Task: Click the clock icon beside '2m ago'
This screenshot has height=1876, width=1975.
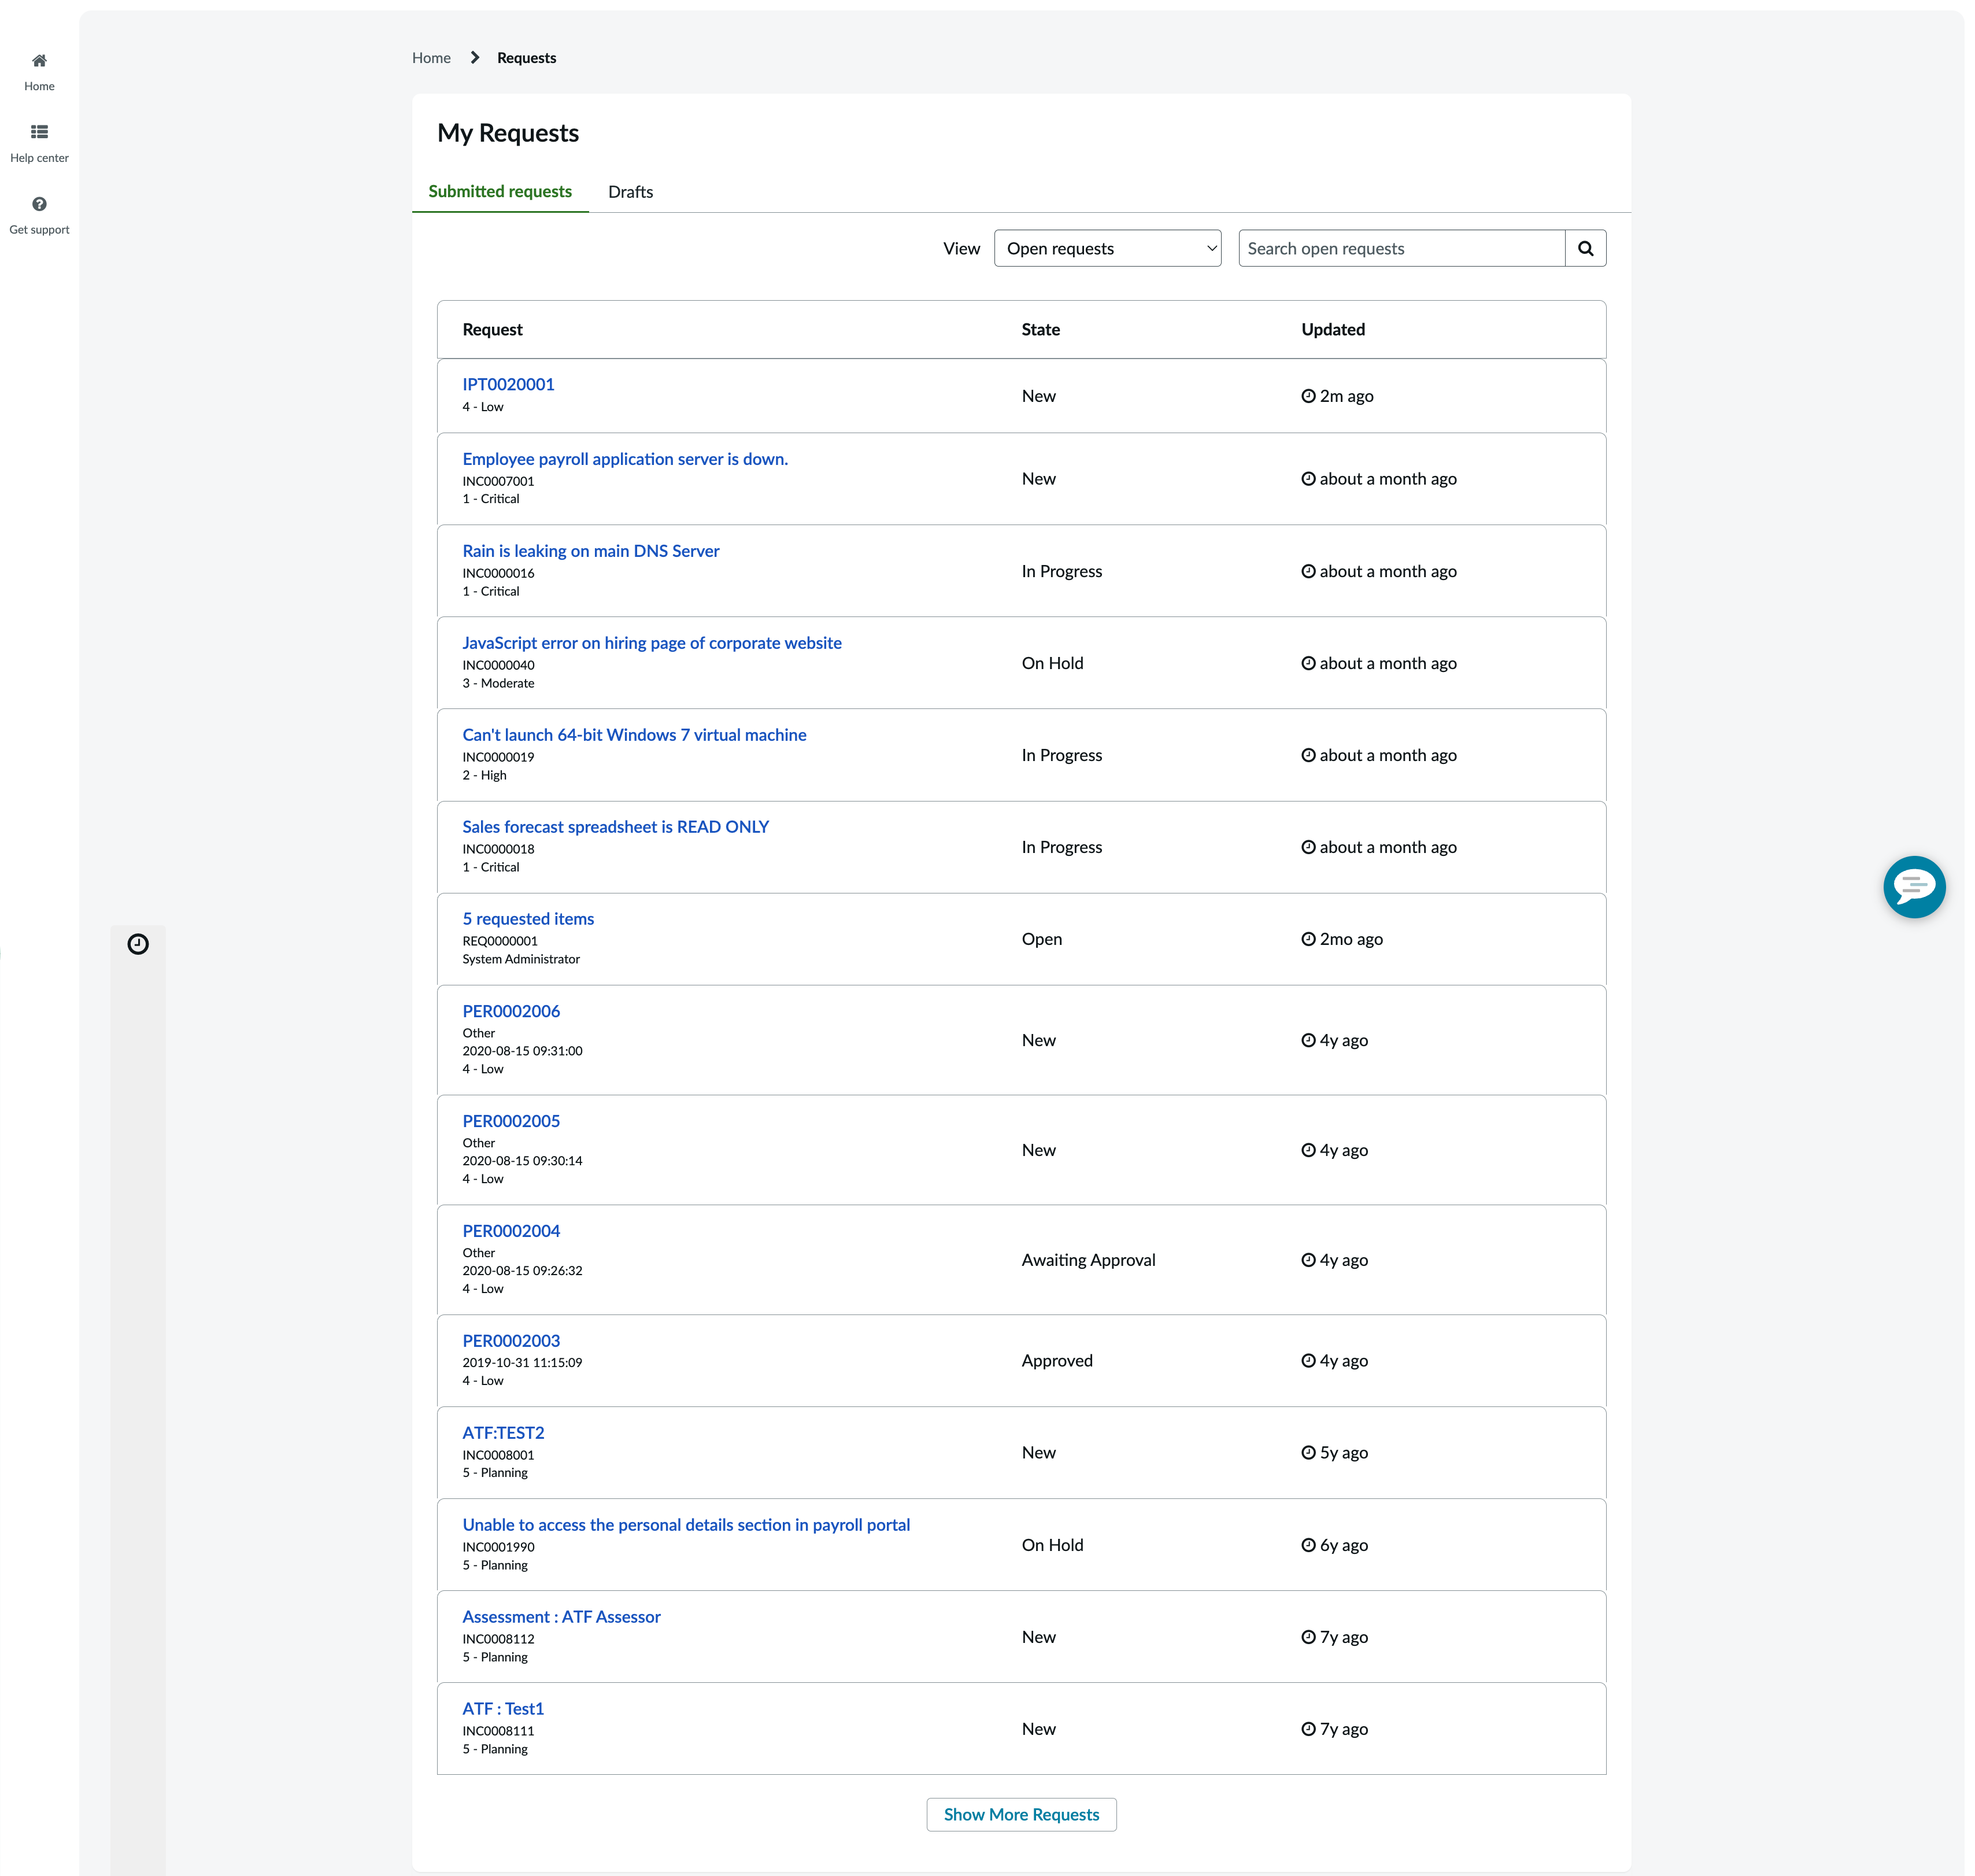Action: point(1308,396)
